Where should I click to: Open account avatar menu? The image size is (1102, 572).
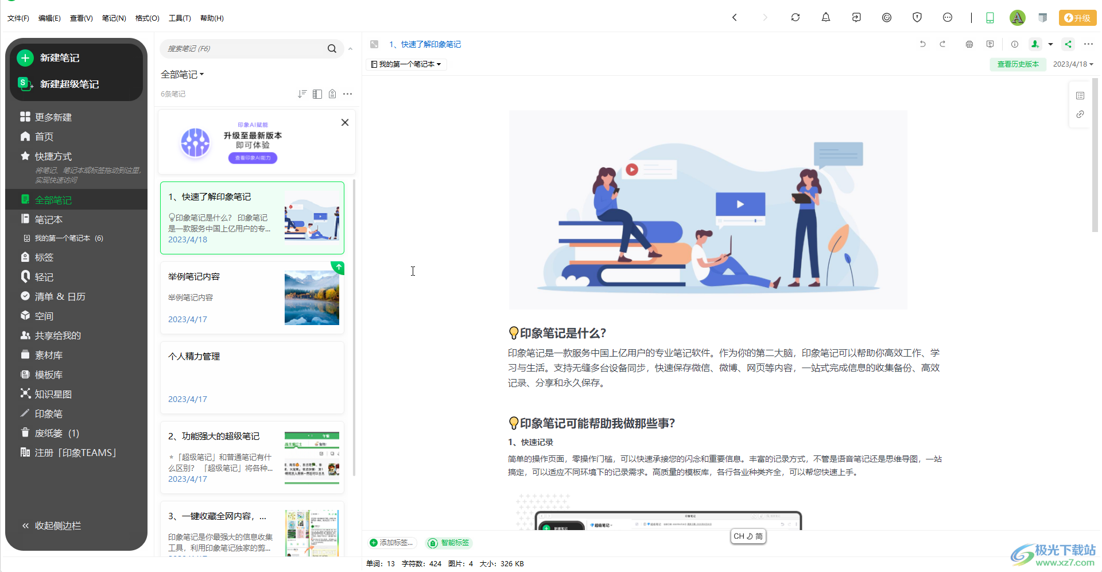pos(1018,18)
